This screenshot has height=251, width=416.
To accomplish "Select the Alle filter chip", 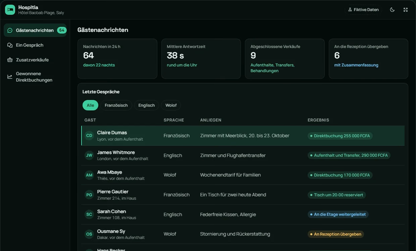I will [90, 105].
